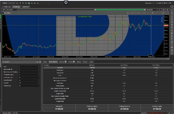This screenshot has height=114, width=174.
Task: Open chart type candlestick selector icon
Action: click(26, 3)
